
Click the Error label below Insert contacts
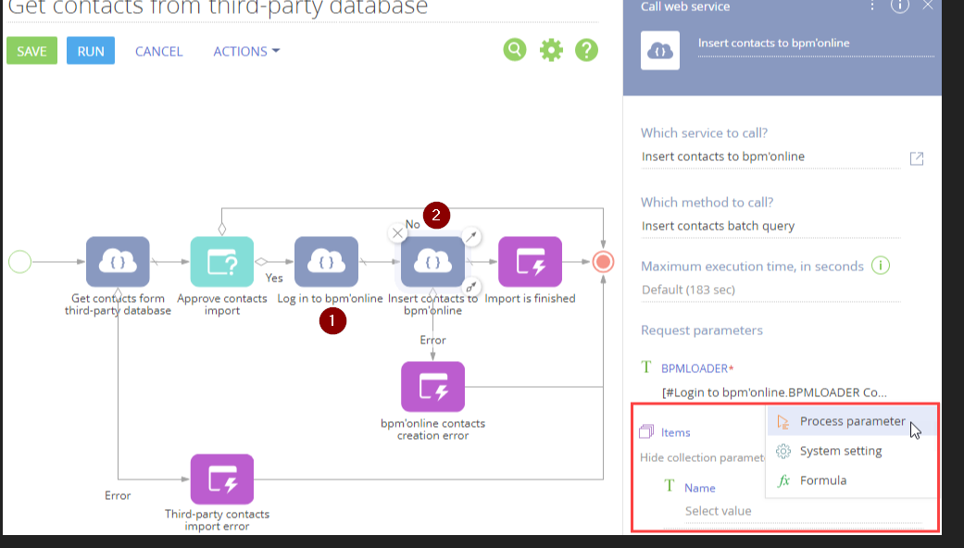[432, 341]
